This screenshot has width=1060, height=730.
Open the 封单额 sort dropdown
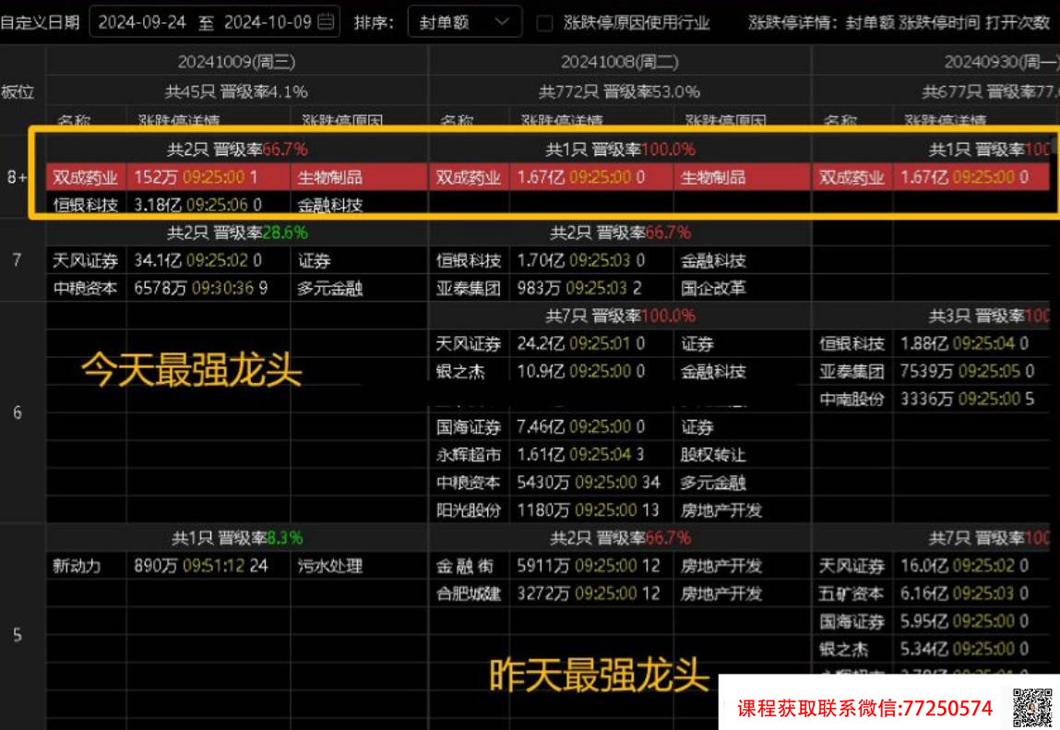pyautogui.click(x=464, y=21)
